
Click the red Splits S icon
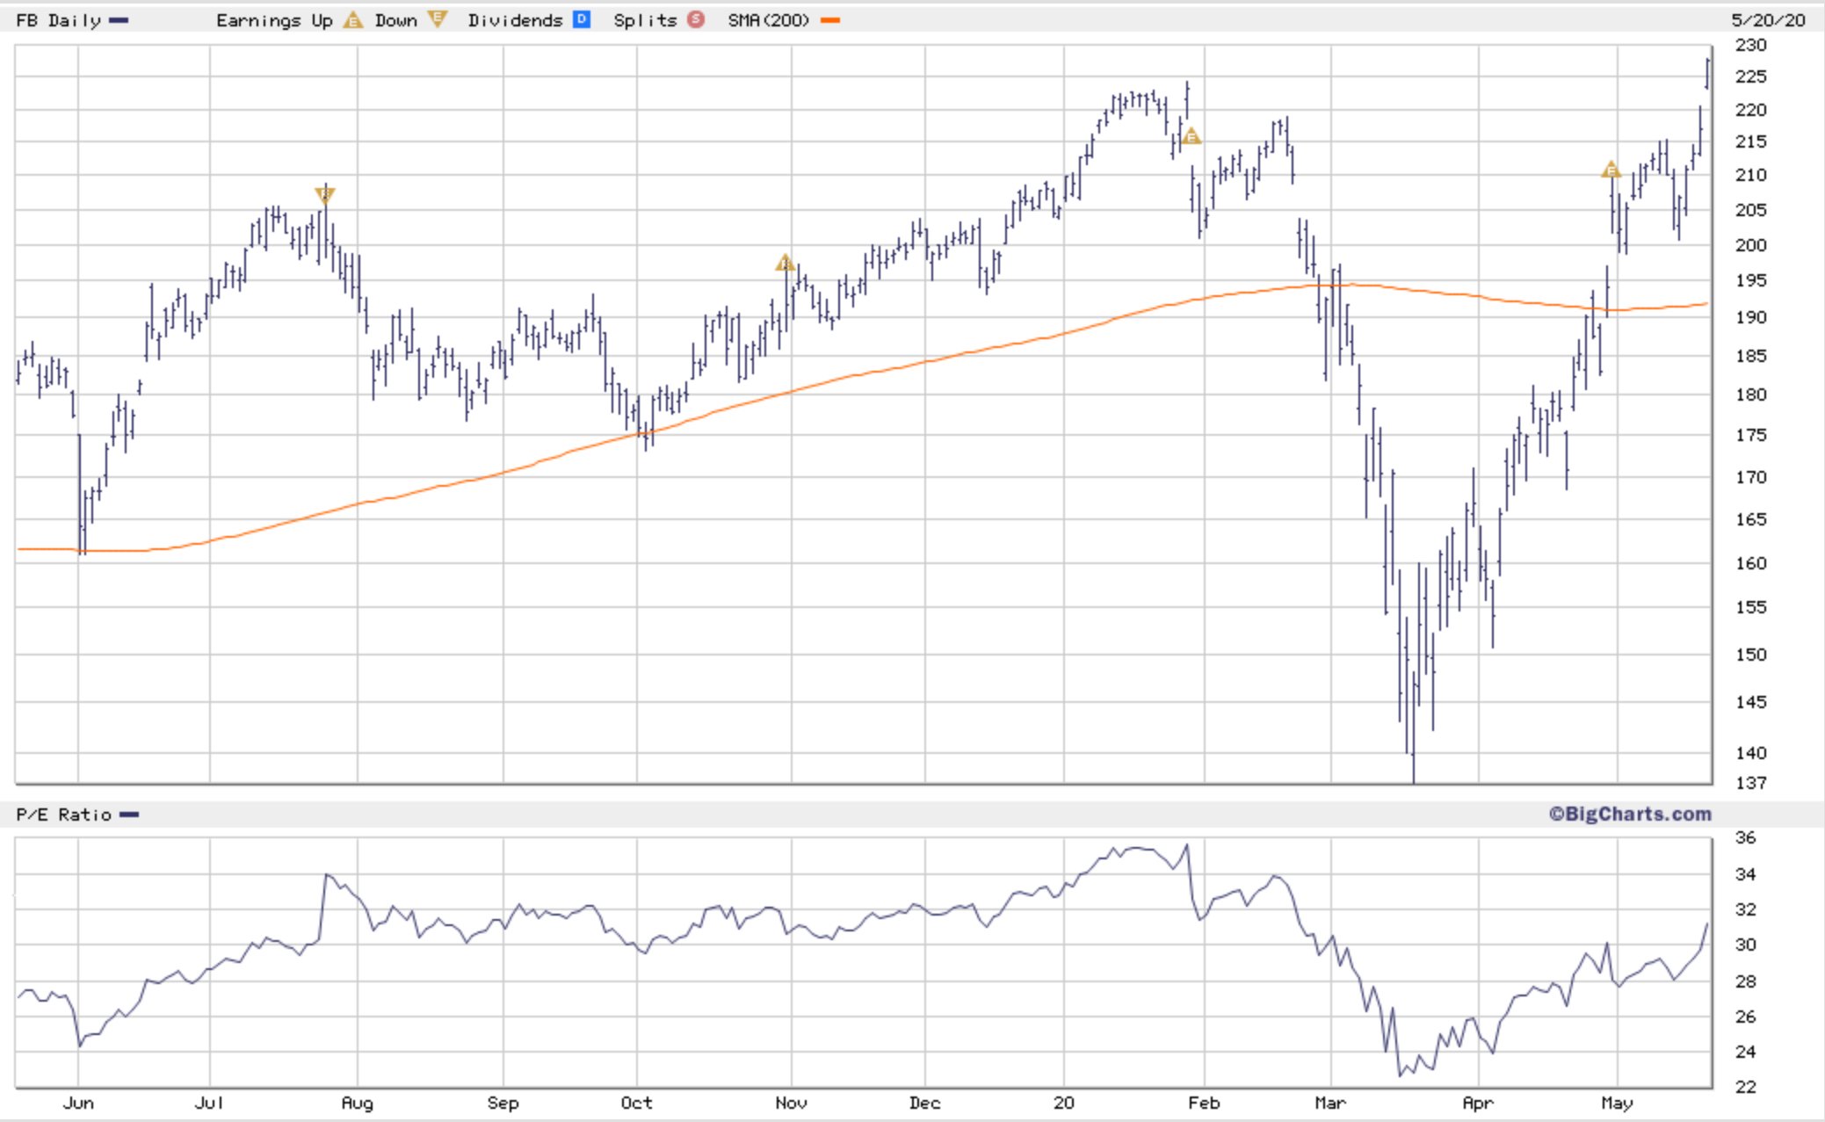(696, 19)
